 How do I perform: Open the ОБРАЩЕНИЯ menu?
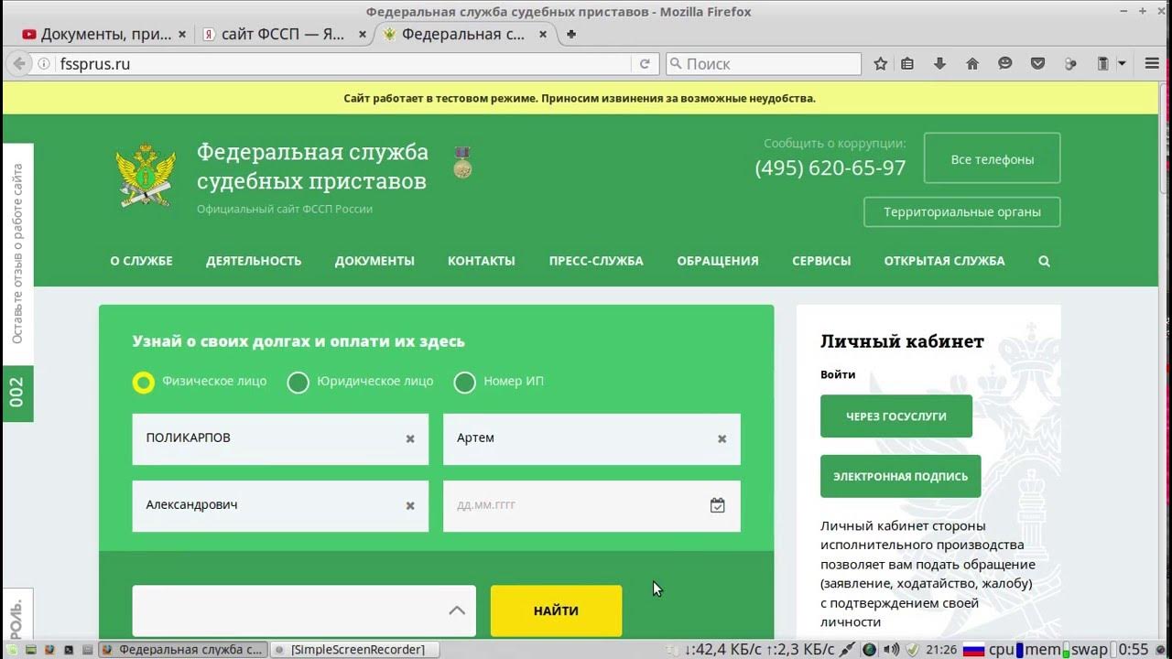tap(718, 261)
